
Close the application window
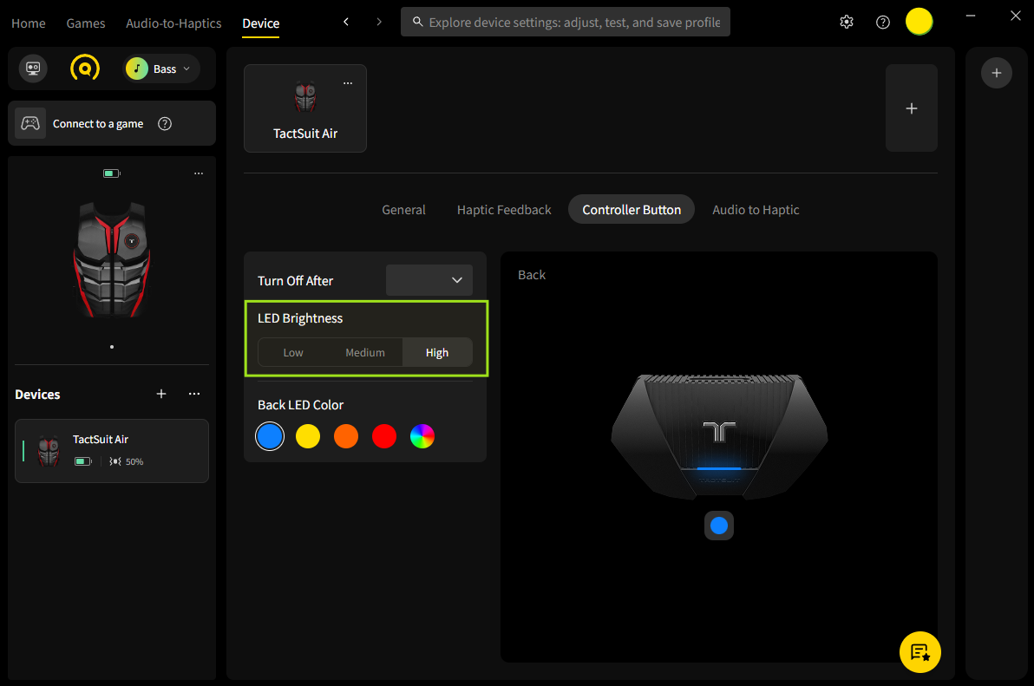click(1016, 15)
